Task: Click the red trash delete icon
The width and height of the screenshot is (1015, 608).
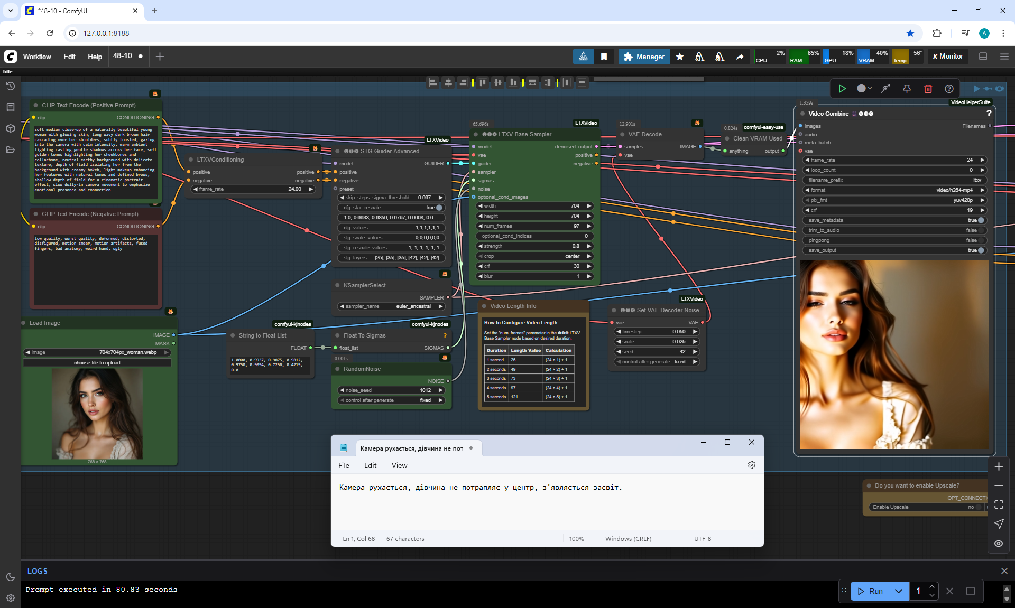Action: pos(928,89)
